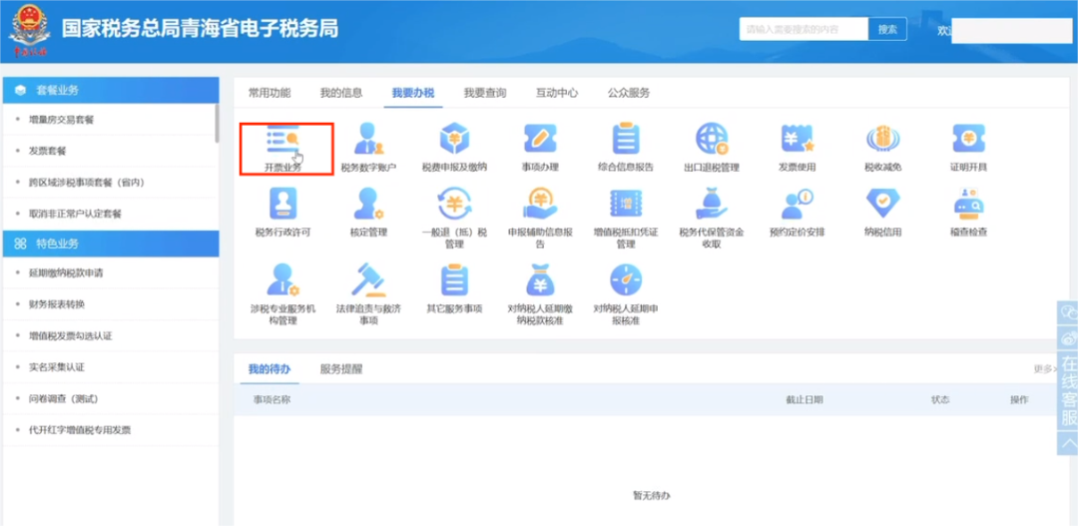Open 综合信息报告 icon
Screen dimensions: 1078x526
pyautogui.click(x=626, y=139)
